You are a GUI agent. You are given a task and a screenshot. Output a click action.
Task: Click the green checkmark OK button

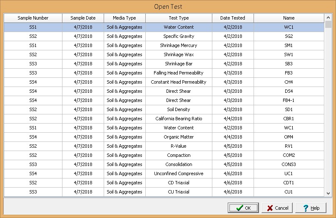(243, 208)
